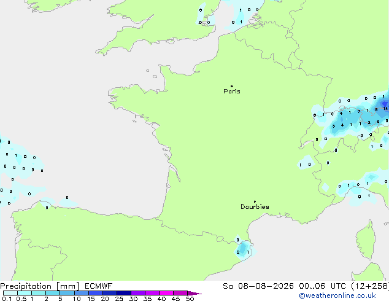Click the 2 mm value near the Pyrenees coast
The image size is (389, 301).
238,252
